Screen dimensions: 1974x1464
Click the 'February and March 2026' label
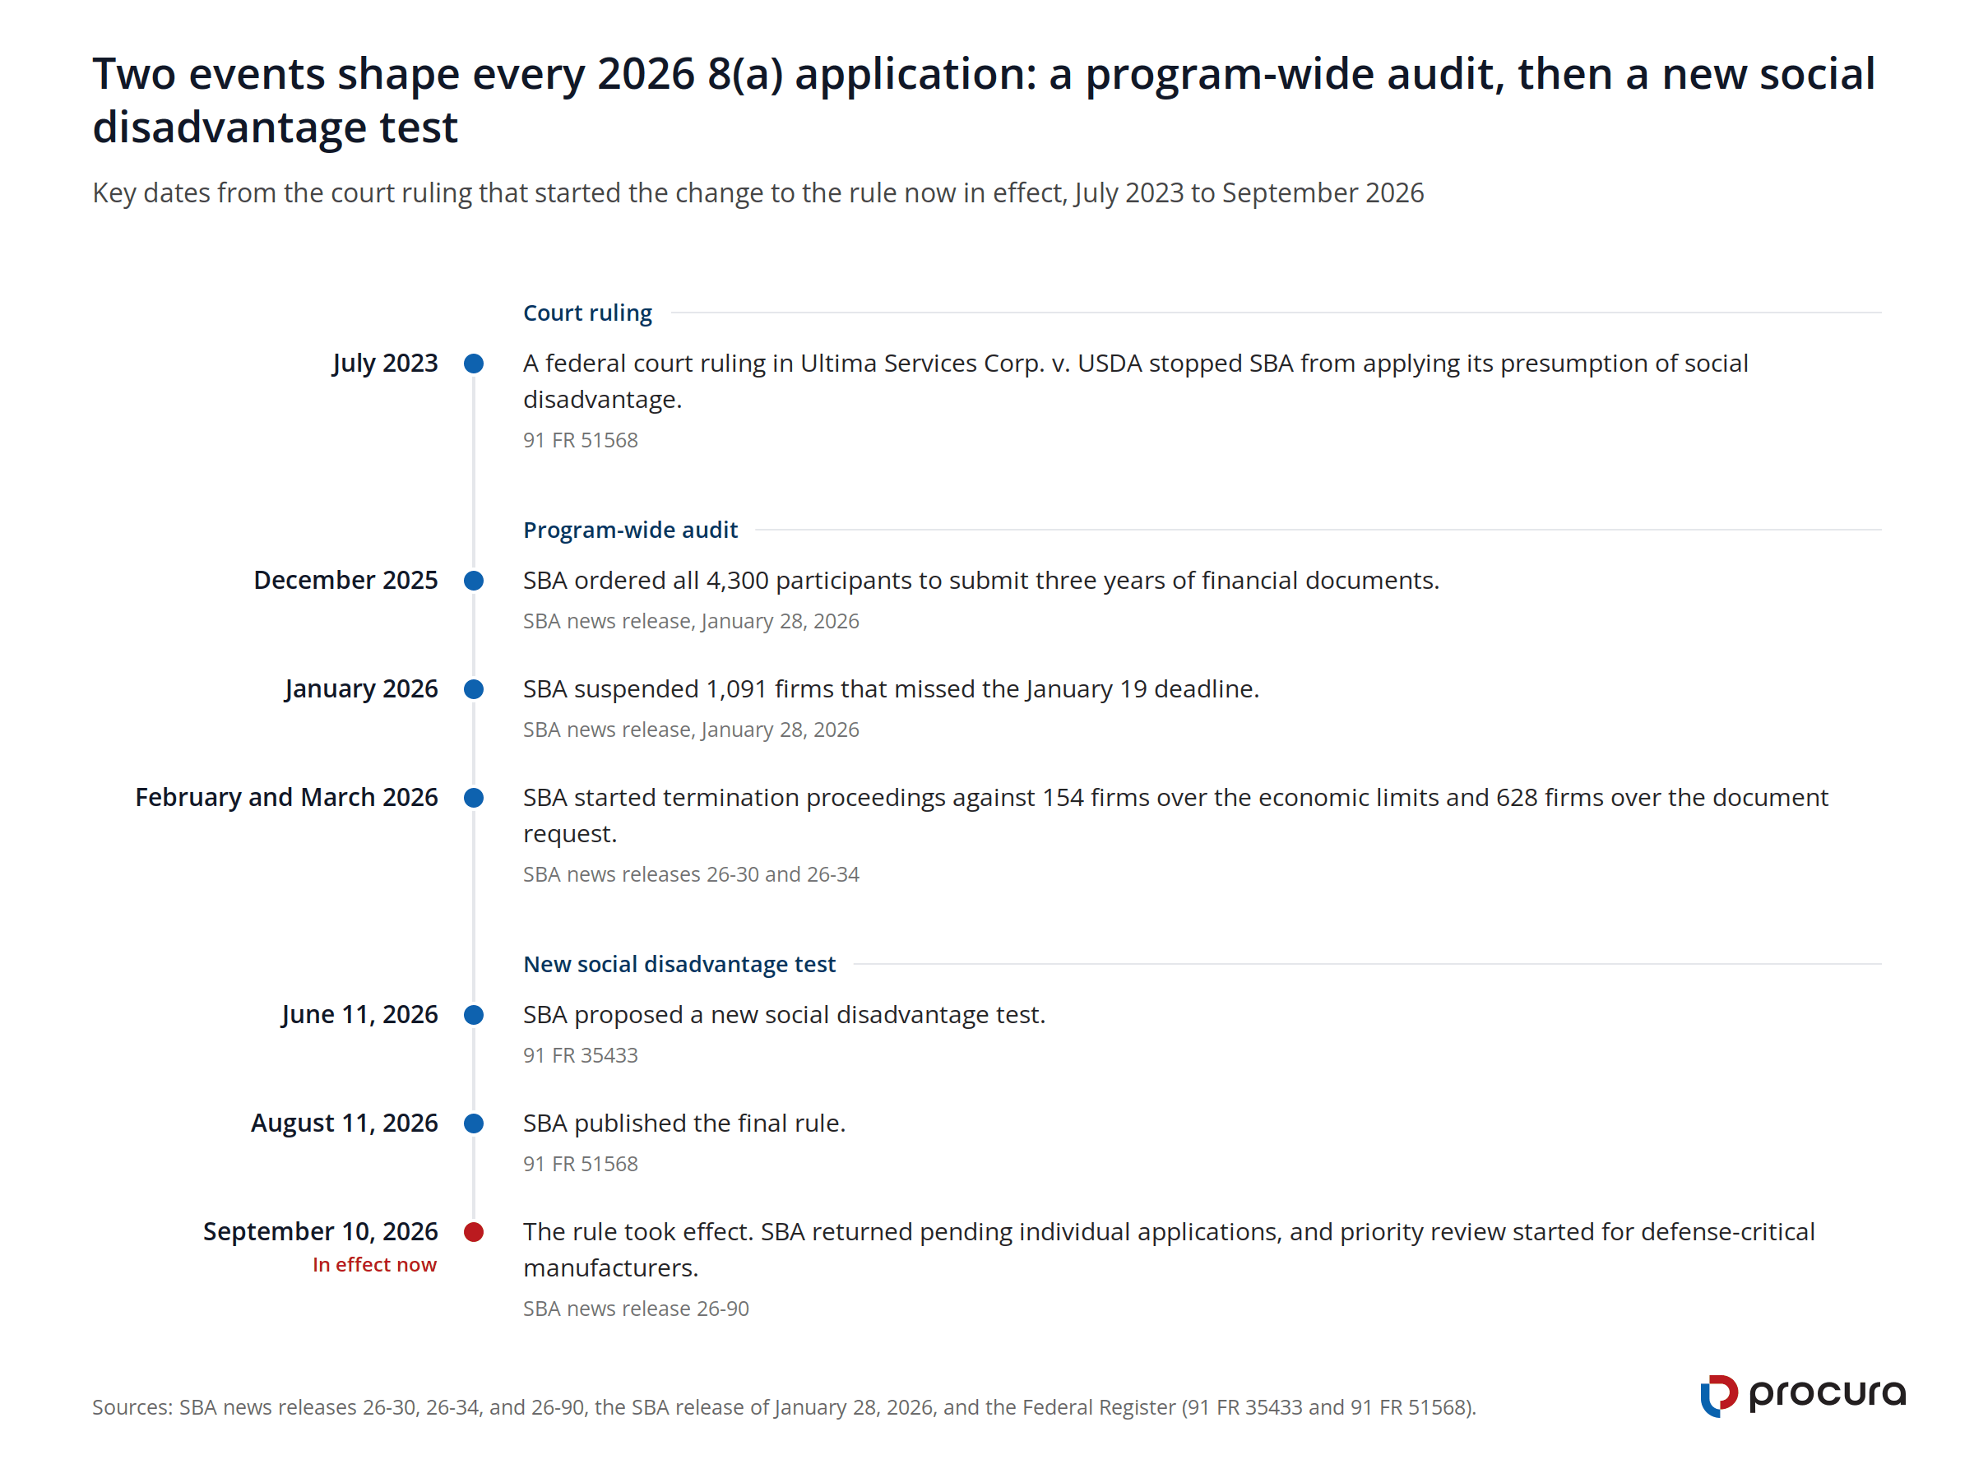tap(286, 798)
